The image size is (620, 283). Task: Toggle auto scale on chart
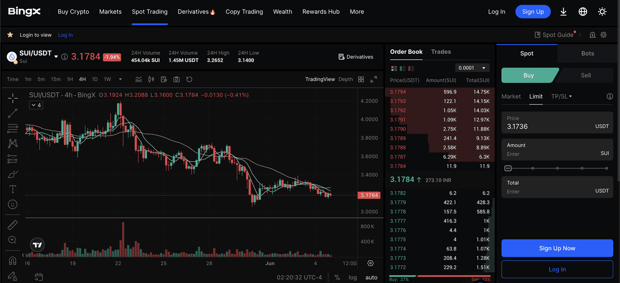(x=372, y=277)
